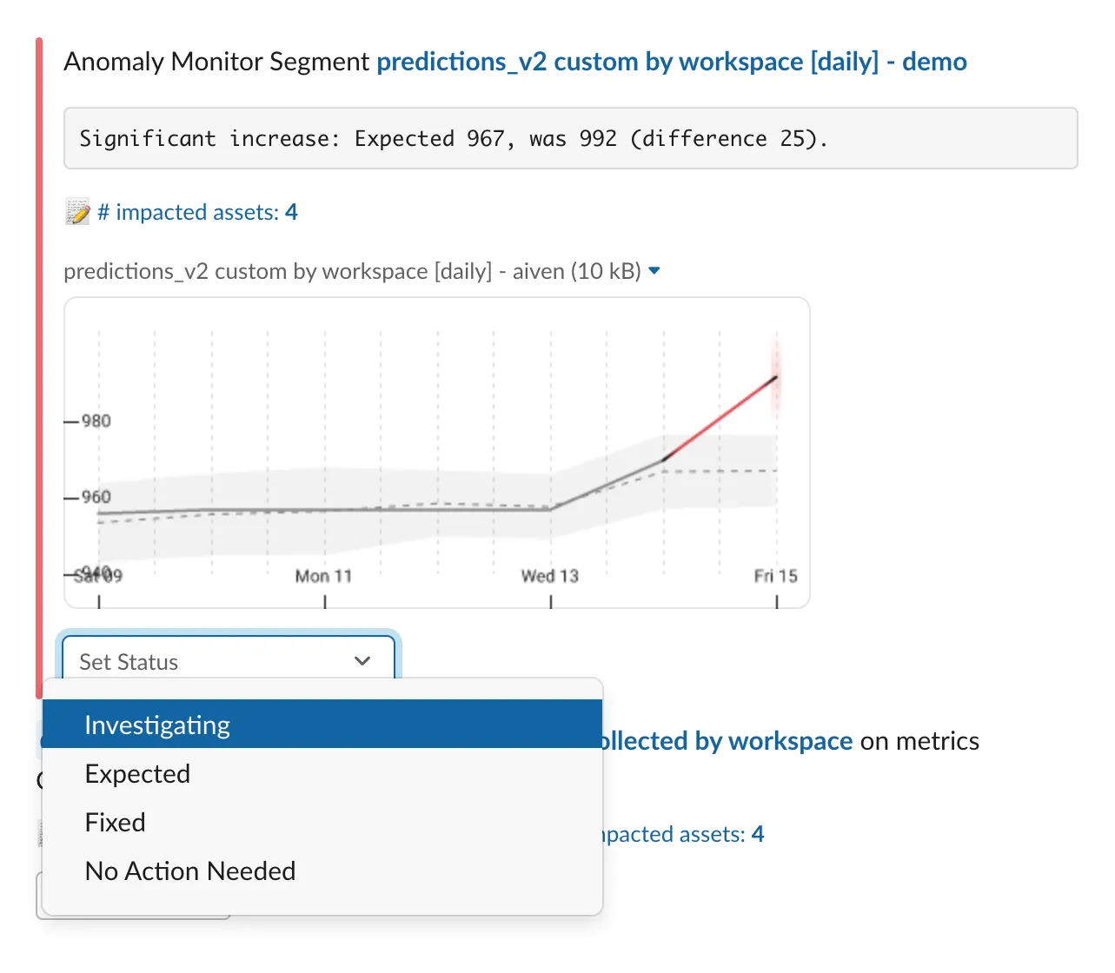This screenshot has width=1115, height=973.
Task: Collapse the aiven chart attachment
Action: click(x=654, y=271)
